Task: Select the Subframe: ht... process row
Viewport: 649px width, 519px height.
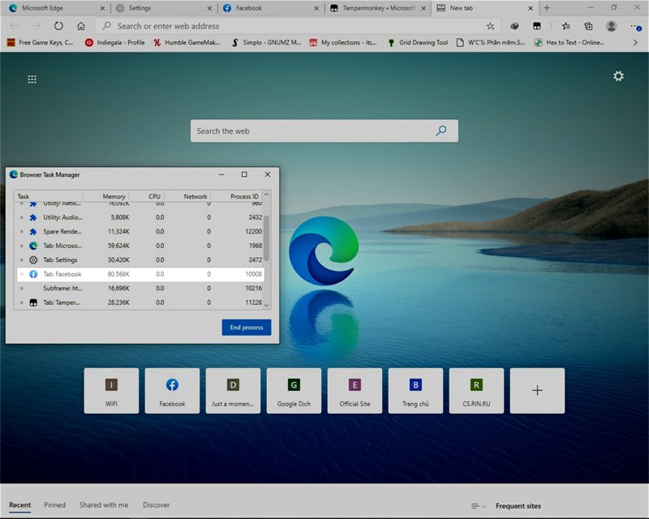Action: point(140,288)
